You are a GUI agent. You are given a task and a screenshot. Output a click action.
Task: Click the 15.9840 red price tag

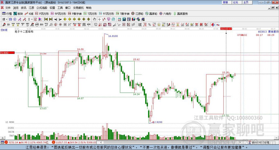(7, 53)
